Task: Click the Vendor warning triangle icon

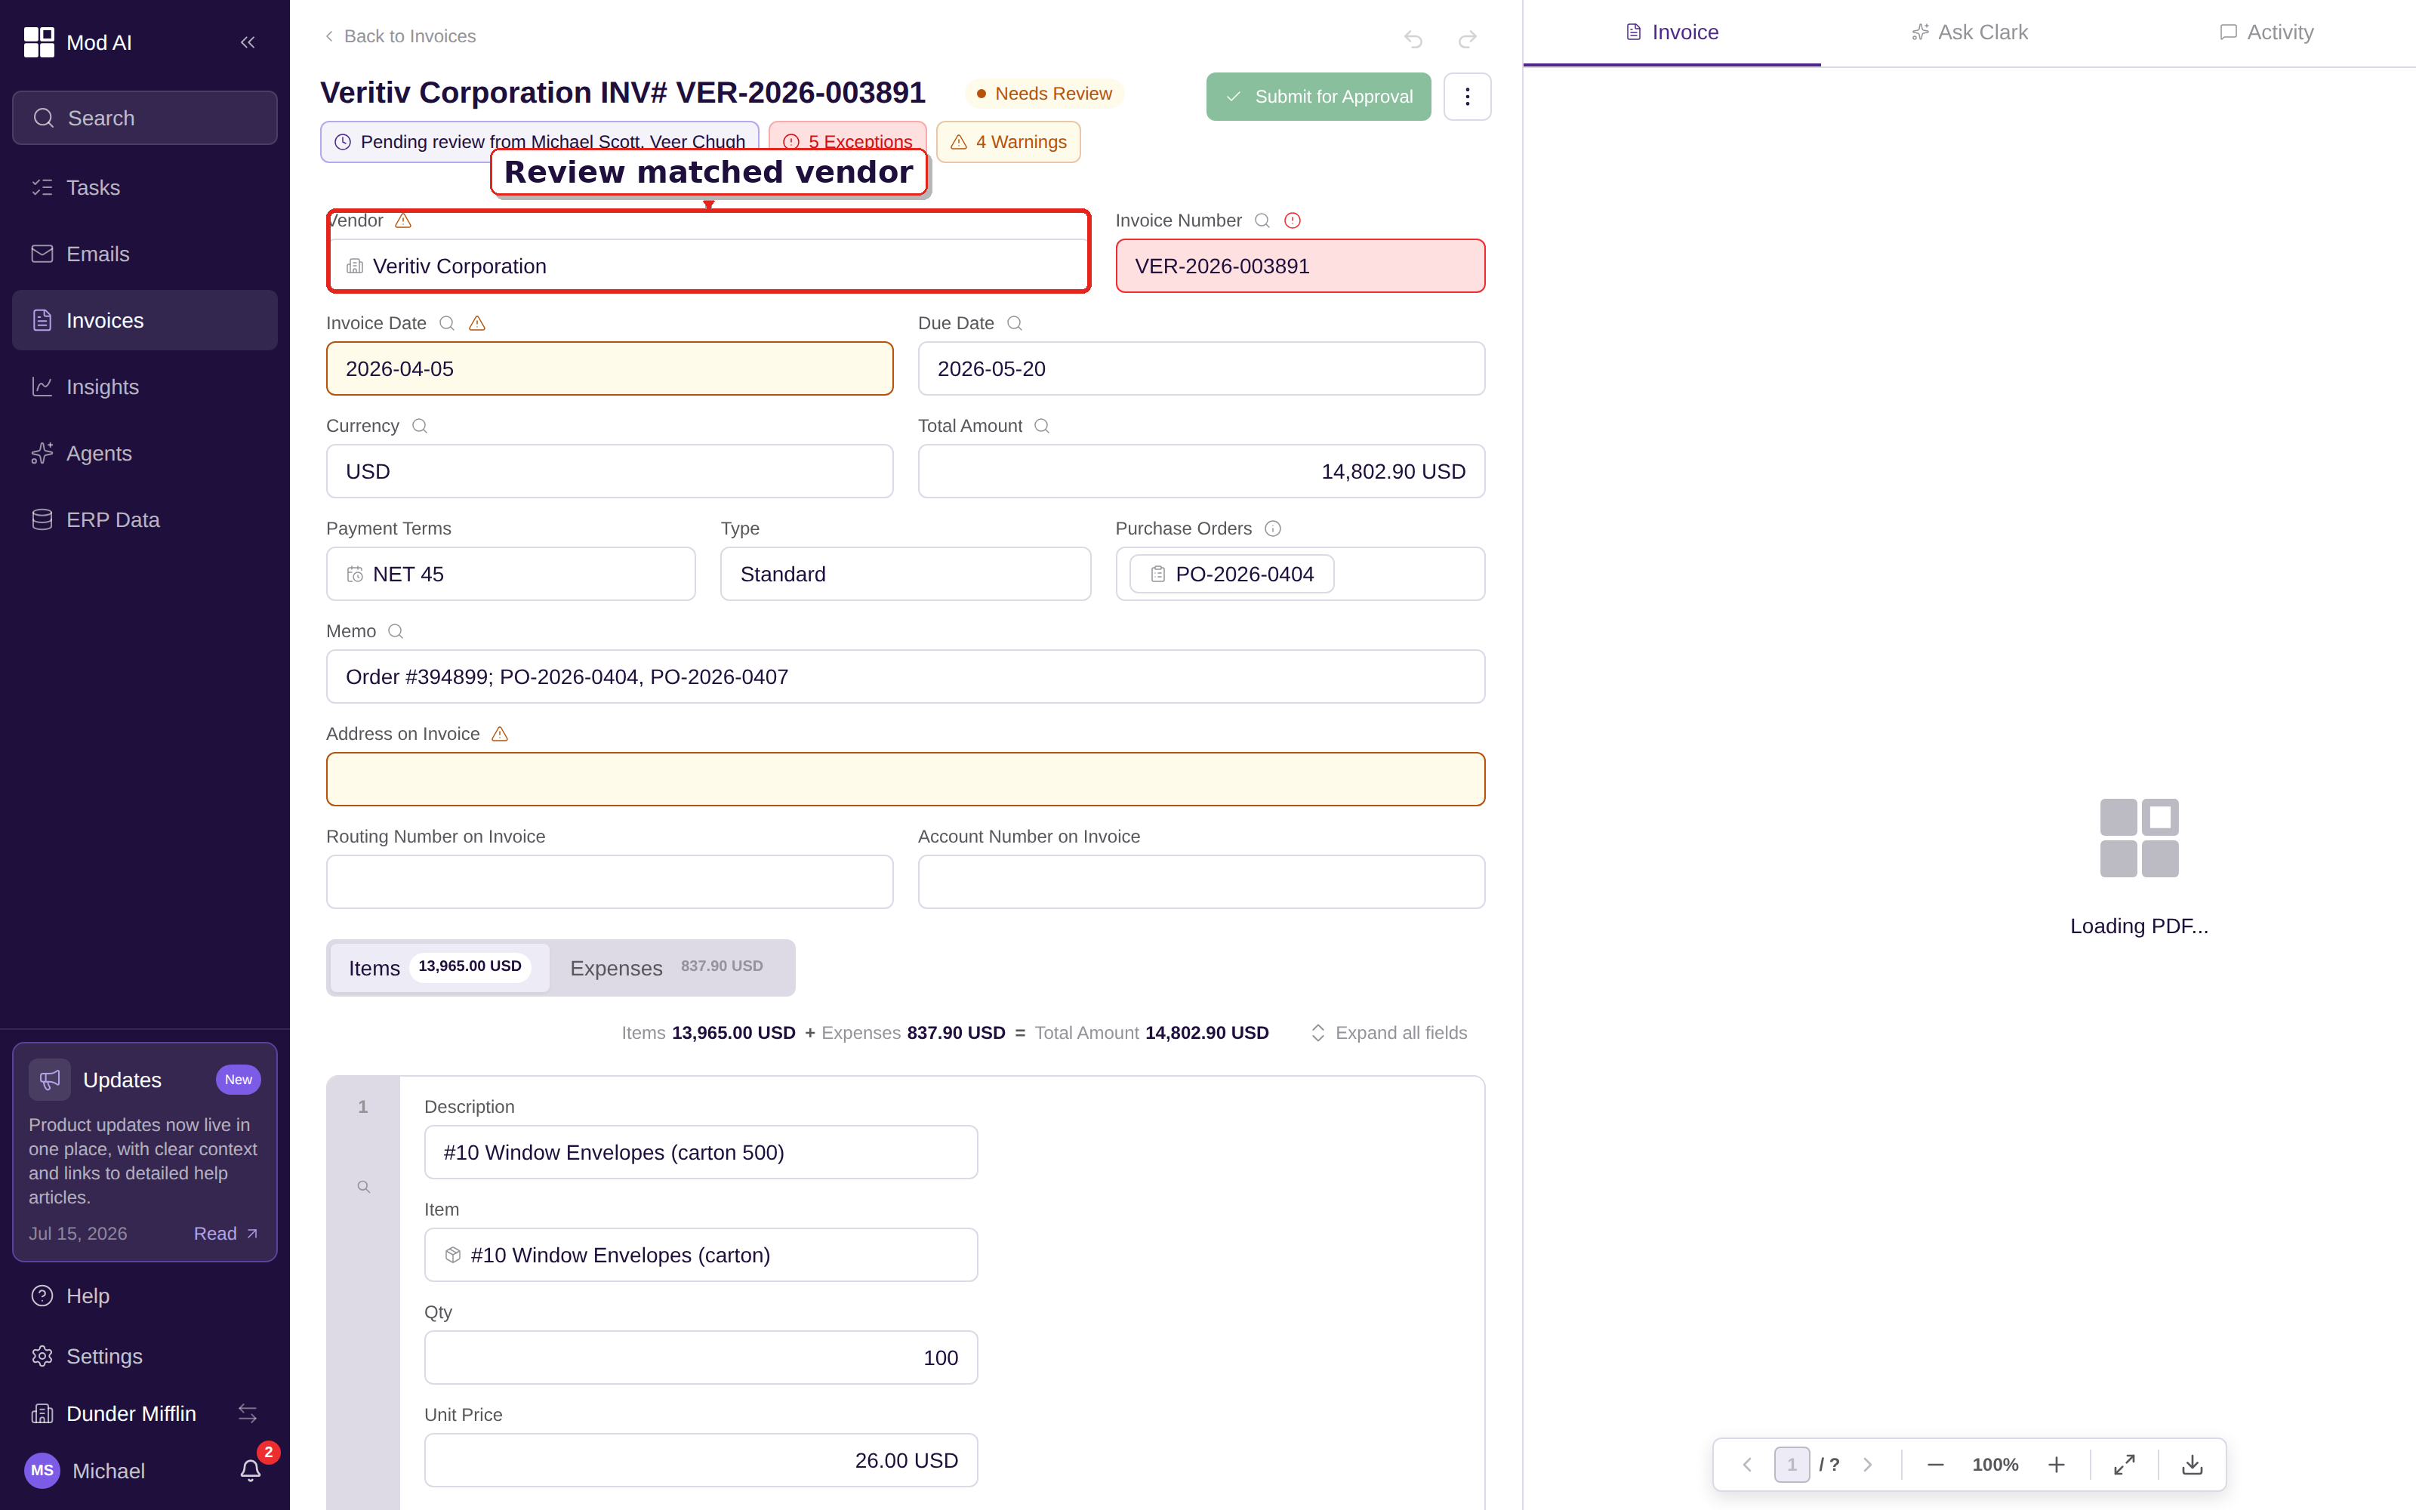Action: point(403,220)
